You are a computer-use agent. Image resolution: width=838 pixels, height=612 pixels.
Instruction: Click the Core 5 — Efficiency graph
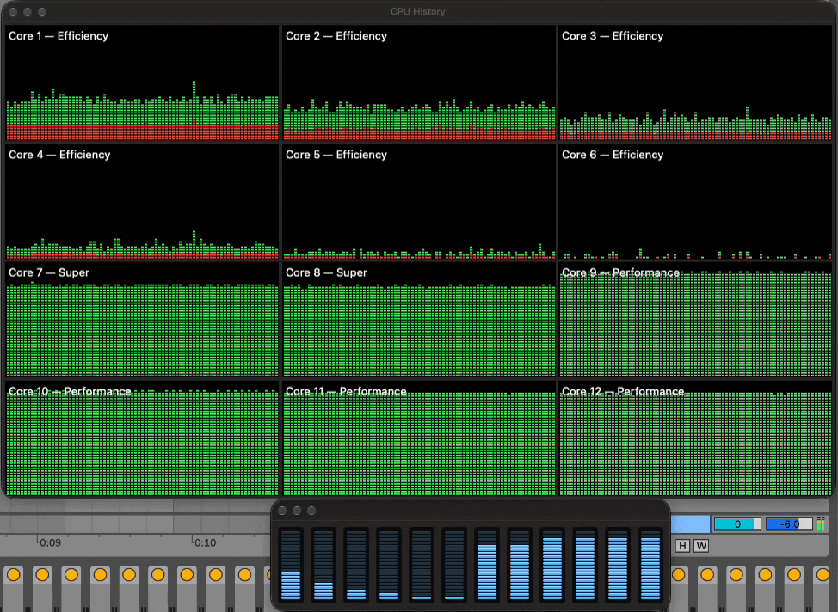point(419,202)
